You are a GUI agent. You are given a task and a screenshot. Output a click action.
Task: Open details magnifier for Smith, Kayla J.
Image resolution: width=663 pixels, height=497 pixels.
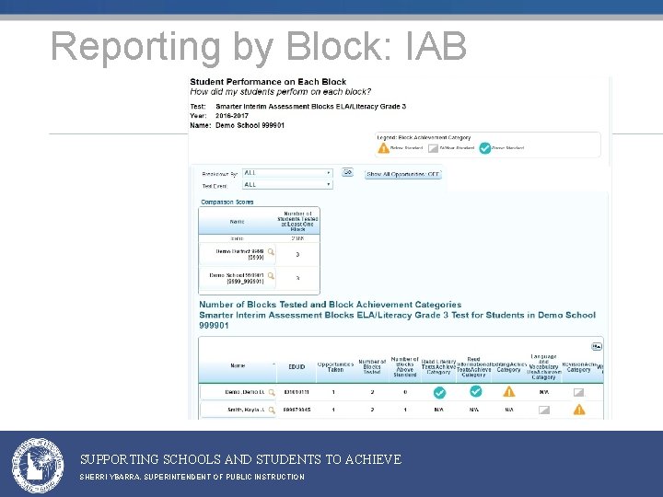click(272, 410)
